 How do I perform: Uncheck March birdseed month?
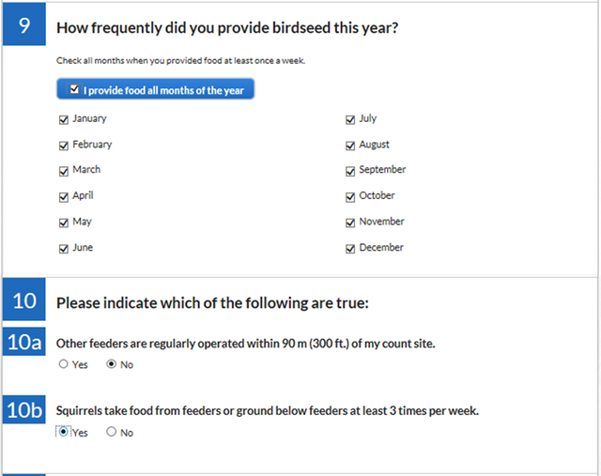click(64, 171)
